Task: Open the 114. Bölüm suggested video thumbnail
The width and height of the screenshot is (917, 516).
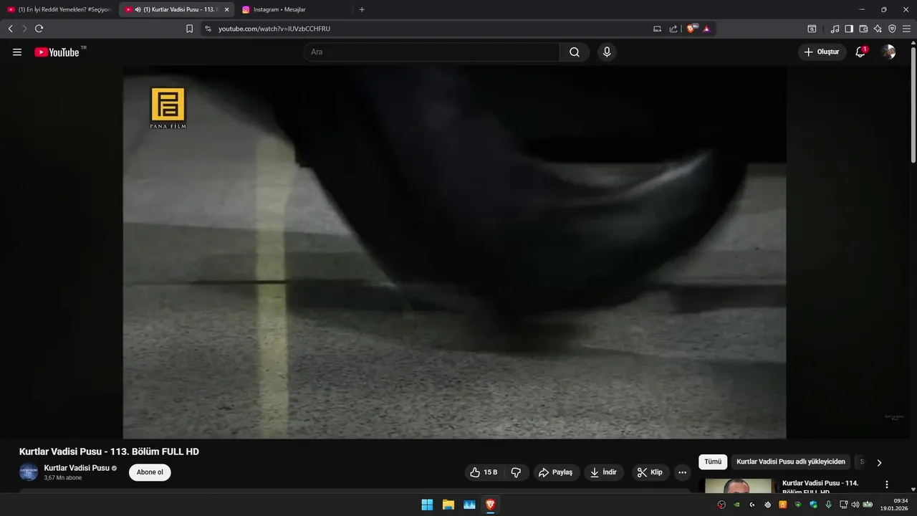Action: [738, 486]
